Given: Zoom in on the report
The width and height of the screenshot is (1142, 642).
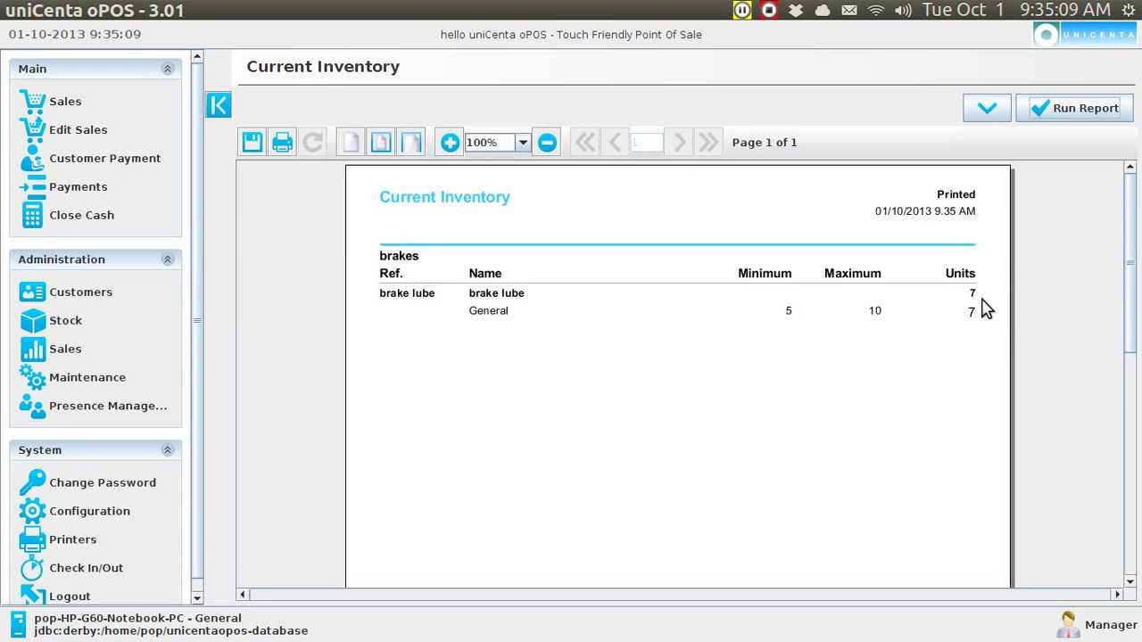Looking at the screenshot, I should (450, 142).
